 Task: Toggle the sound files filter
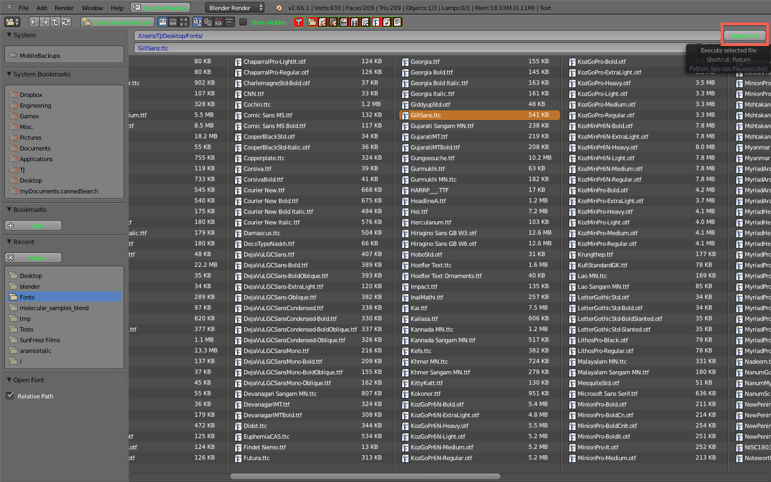[x=387, y=22]
